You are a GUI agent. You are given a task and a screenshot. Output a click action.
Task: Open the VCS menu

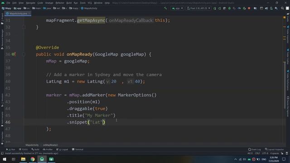(x=90, y=3)
